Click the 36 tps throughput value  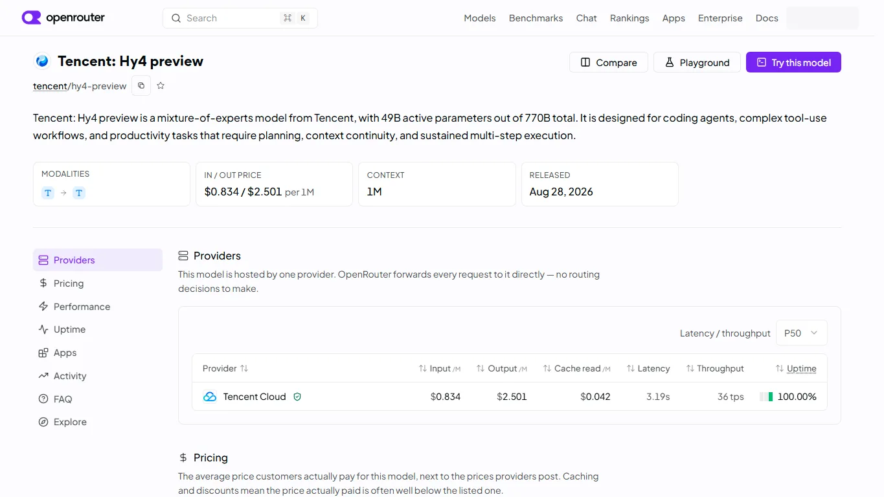(x=731, y=397)
